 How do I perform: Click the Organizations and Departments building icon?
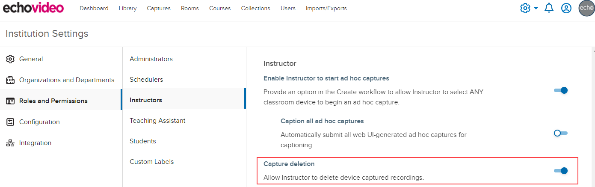[11, 80]
